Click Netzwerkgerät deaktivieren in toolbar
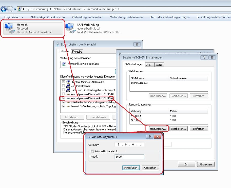231x188 pixels. tap(48, 17)
